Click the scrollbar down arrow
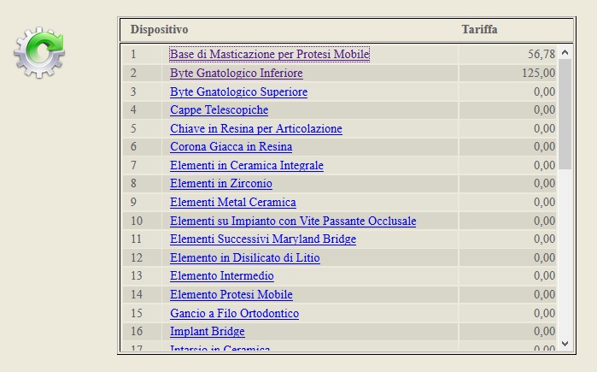 tap(565, 344)
